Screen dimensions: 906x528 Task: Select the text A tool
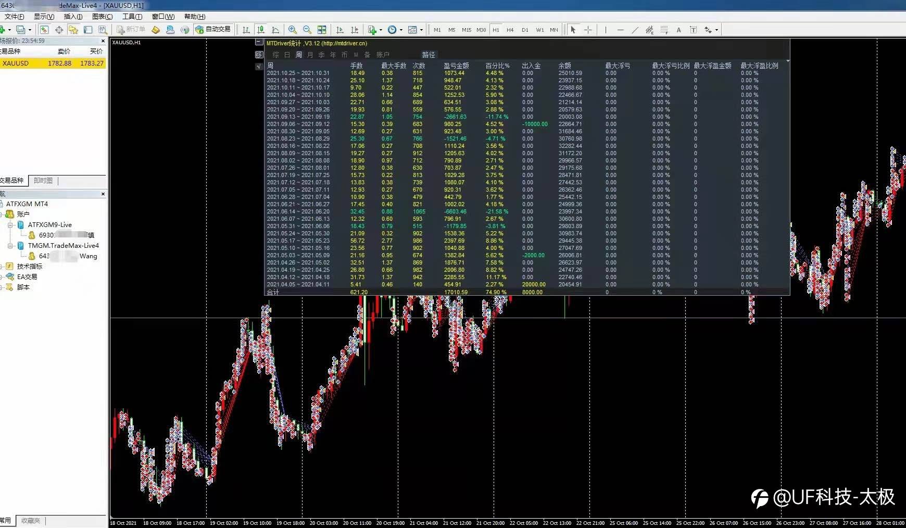678,30
